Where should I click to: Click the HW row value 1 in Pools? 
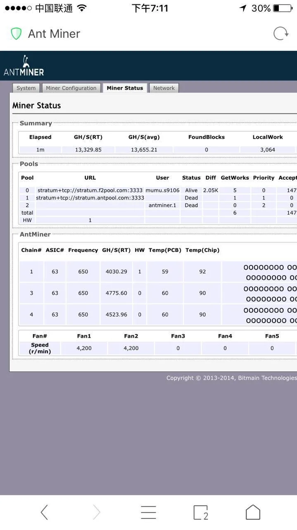90,220
